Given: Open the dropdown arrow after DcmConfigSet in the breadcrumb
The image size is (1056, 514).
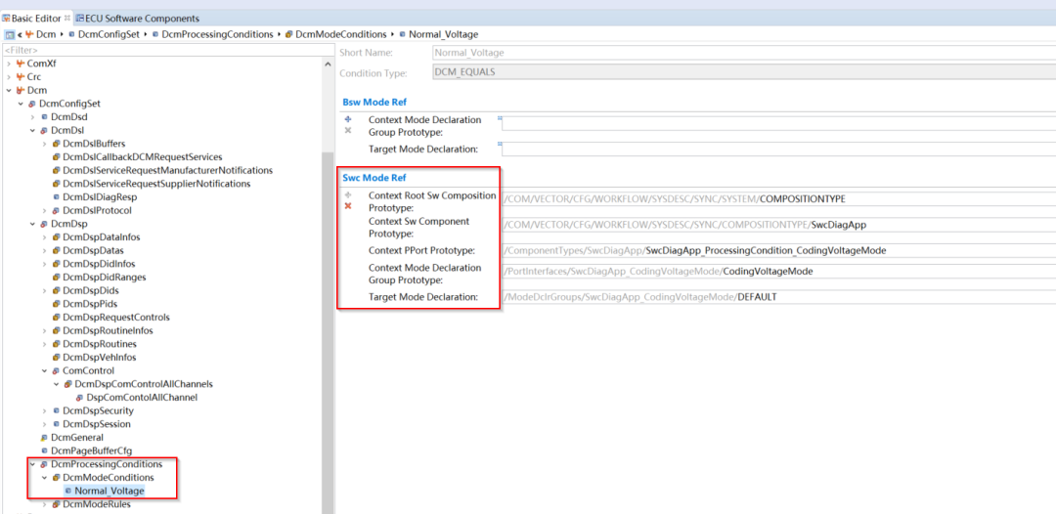Looking at the screenshot, I should tap(146, 34).
